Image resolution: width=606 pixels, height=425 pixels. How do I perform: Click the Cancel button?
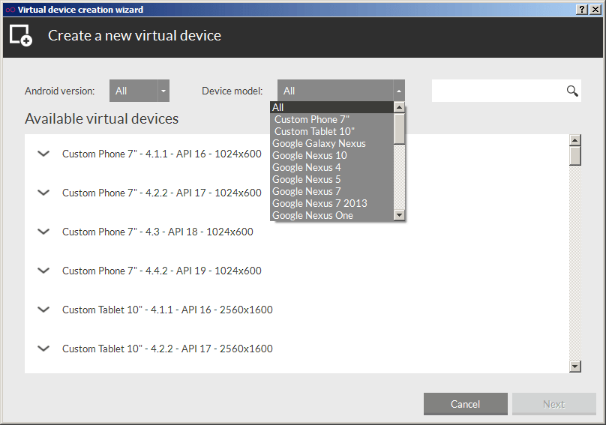point(465,404)
